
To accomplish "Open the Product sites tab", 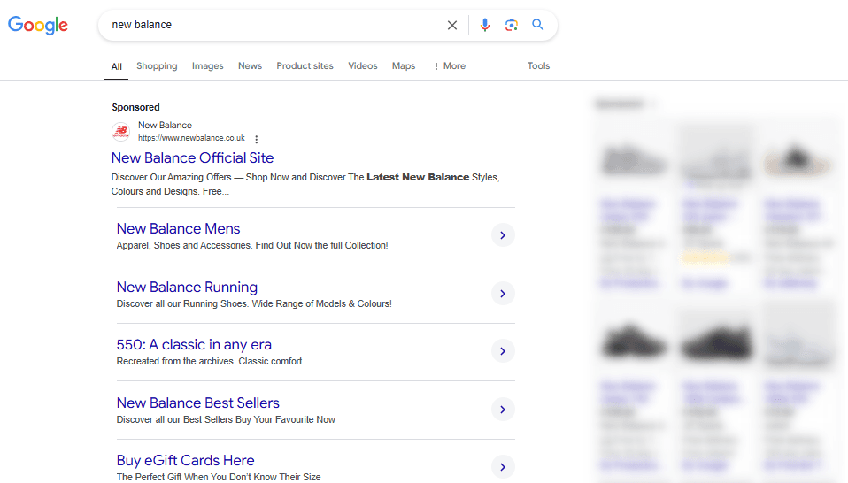I will click(x=305, y=66).
